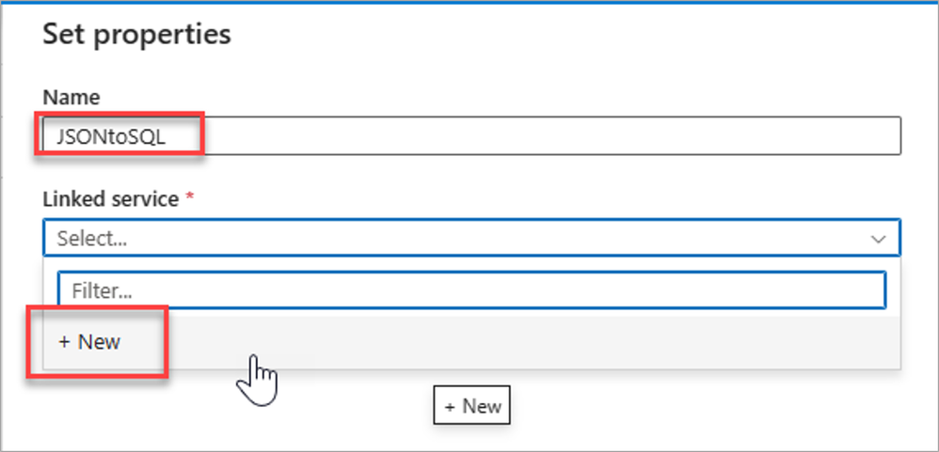
Task: Click the Filter... placeholder text
Action: pos(102,291)
